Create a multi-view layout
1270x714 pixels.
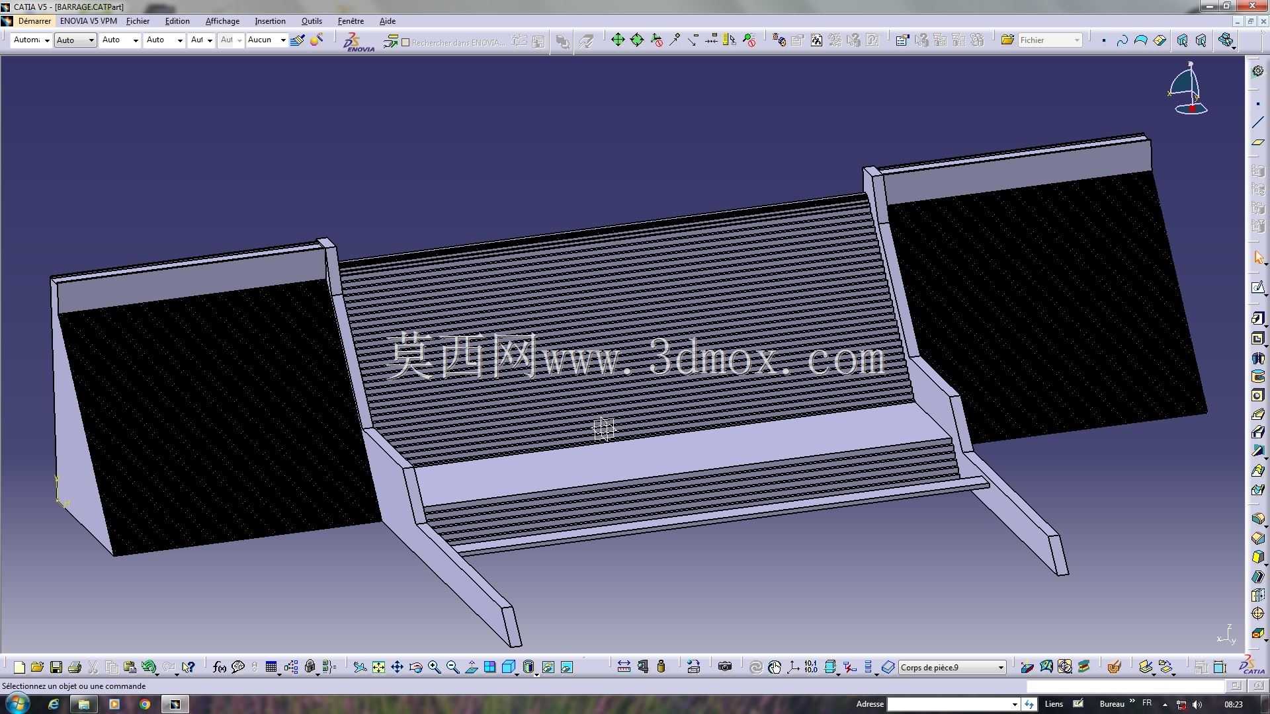[489, 667]
